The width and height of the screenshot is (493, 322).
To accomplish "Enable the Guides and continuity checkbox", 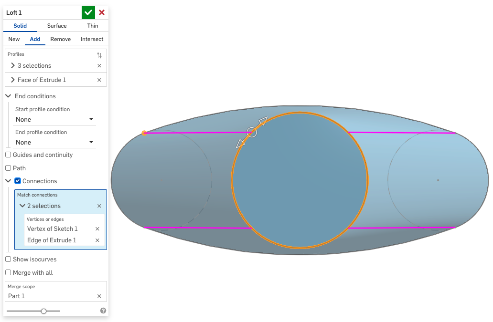I will pos(8,155).
